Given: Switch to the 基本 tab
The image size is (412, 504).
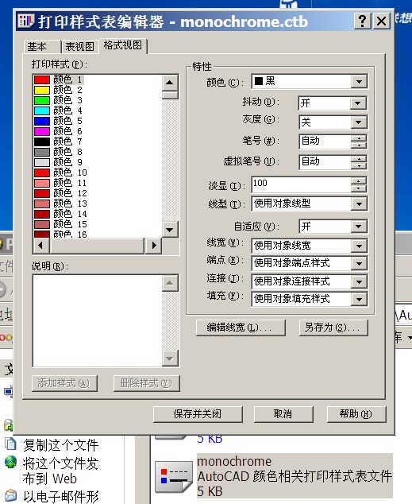Looking at the screenshot, I should coord(42,47).
